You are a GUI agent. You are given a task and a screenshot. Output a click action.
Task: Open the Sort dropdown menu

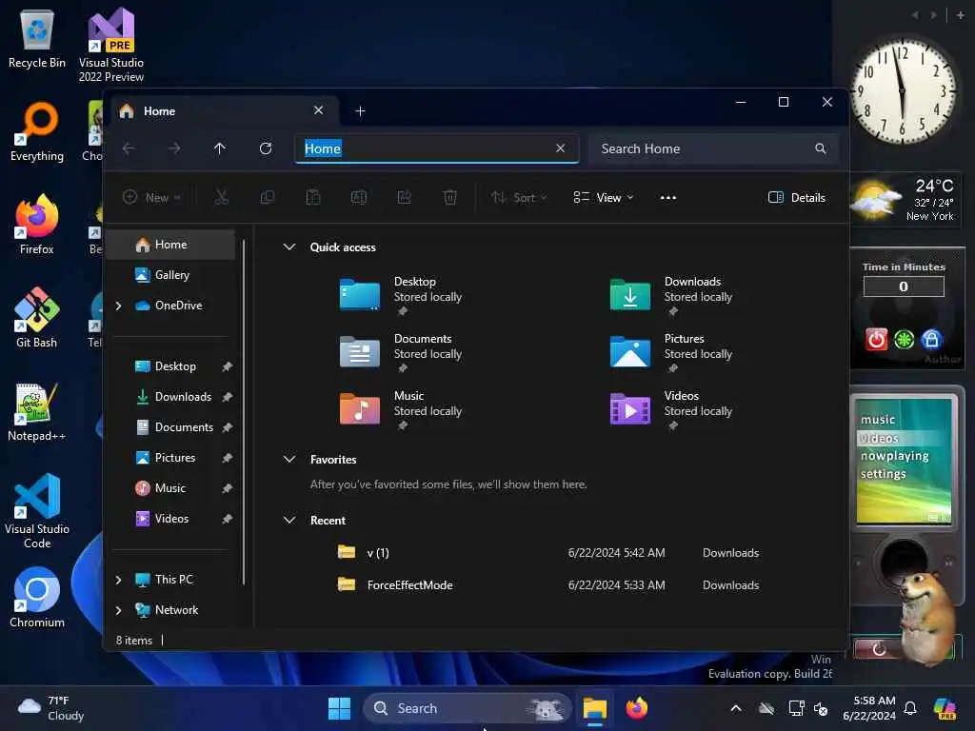click(519, 198)
